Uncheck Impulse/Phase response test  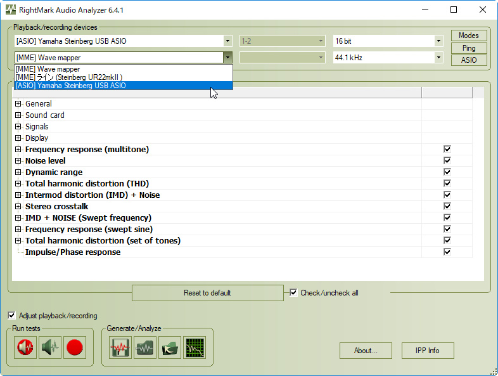(447, 252)
